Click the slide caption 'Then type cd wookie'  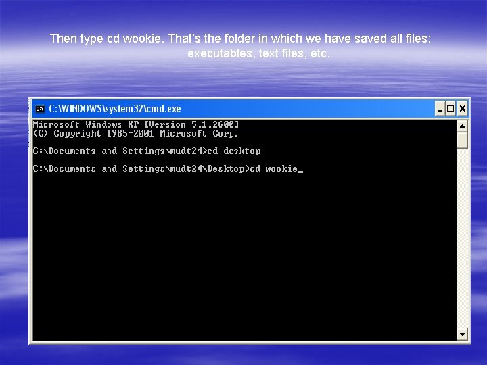point(106,39)
